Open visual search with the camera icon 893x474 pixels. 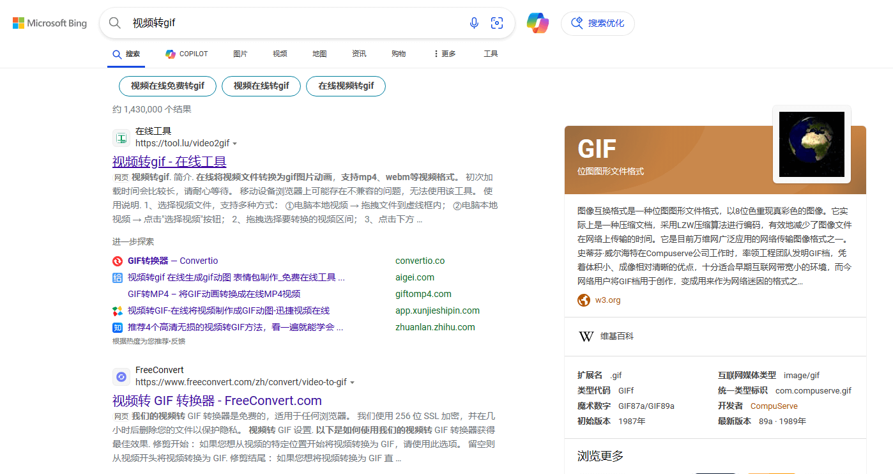(497, 22)
